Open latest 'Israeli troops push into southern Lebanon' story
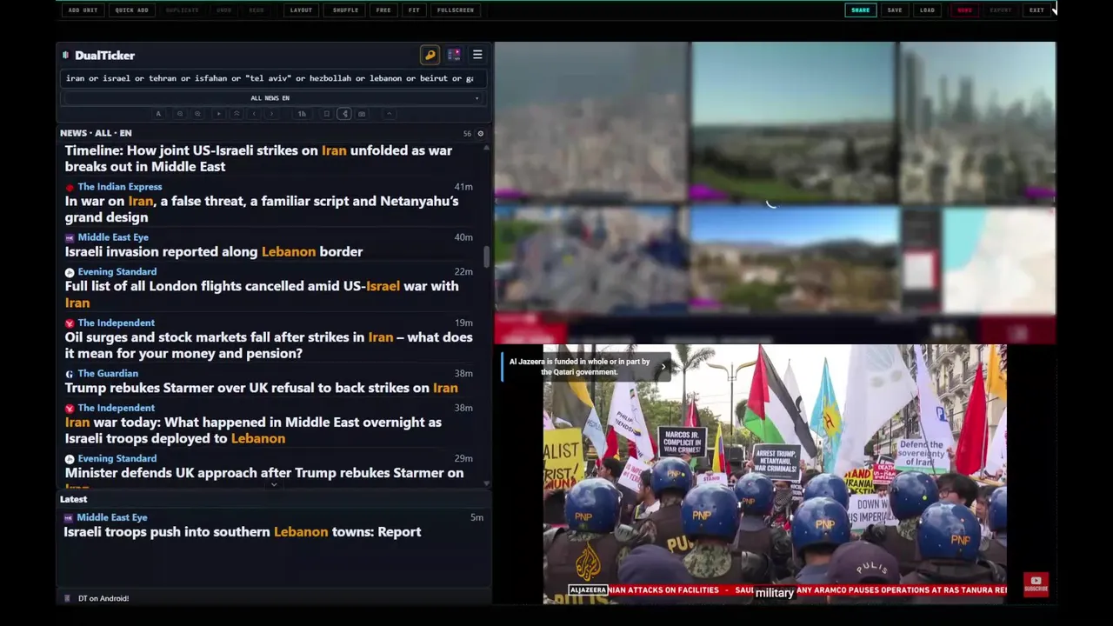Image resolution: width=1113 pixels, height=626 pixels. click(x=243, y=532)
